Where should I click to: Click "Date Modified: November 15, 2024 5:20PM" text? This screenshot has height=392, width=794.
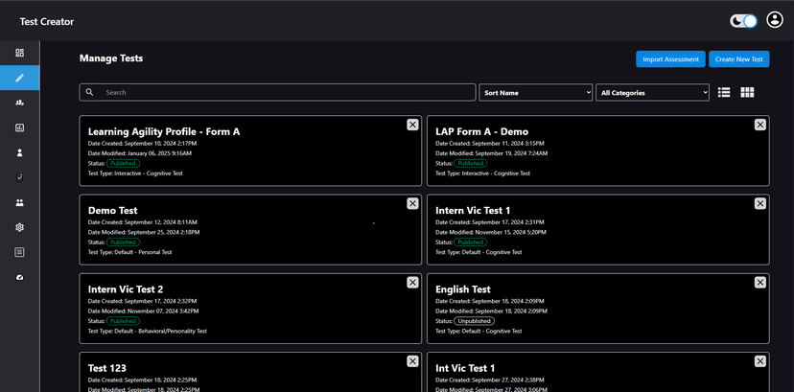coord(491,232)
